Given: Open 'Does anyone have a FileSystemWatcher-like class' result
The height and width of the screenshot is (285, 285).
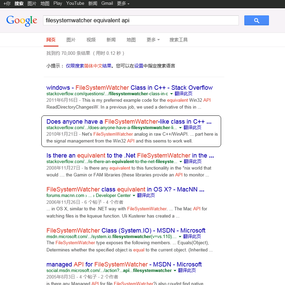Looking at the screenshot, I should (129, 122).
